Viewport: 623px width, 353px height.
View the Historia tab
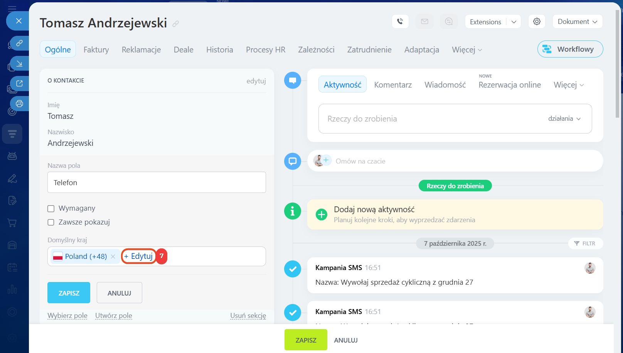pyautogui.click(x=220, y=50)
